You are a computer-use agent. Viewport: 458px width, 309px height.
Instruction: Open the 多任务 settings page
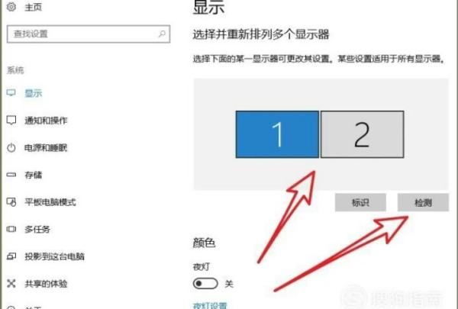point(37,229)
